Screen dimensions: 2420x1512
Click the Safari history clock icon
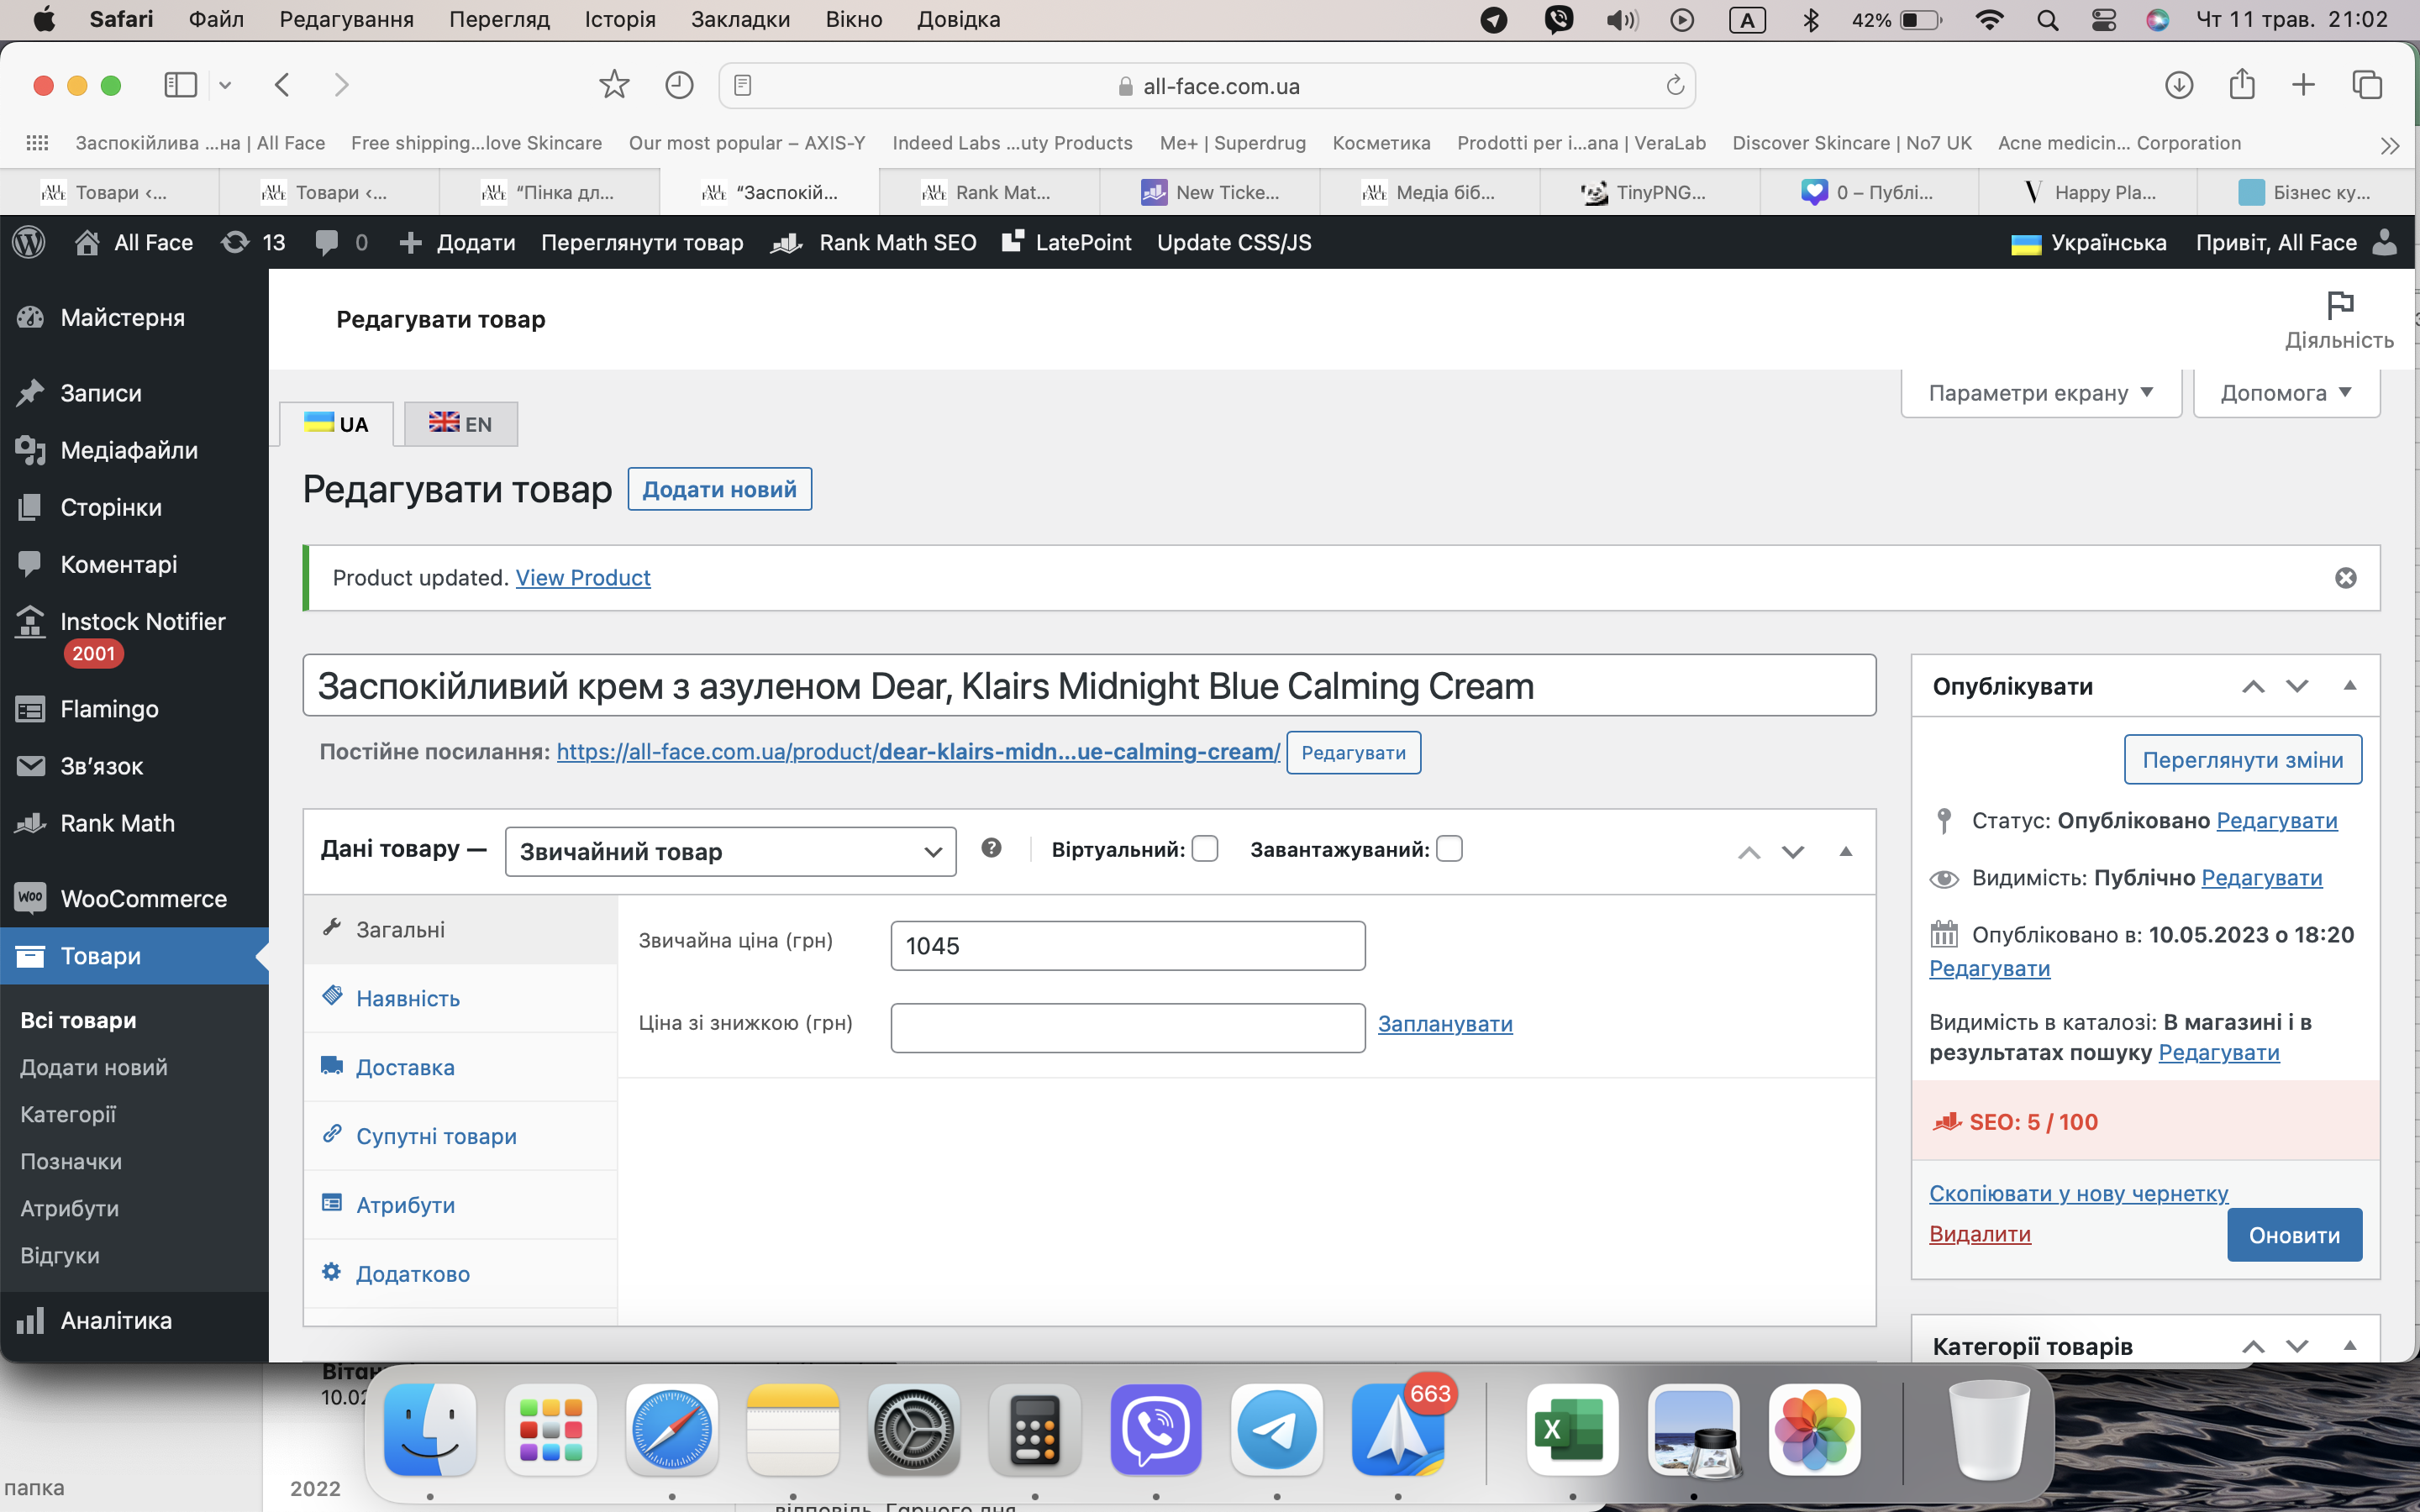click(679, 85)
